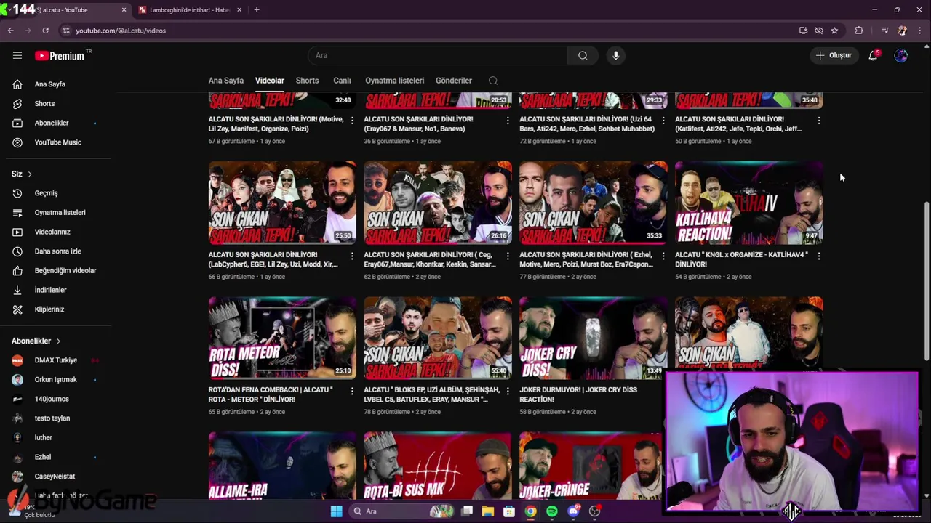This screenshot has width=931, height=523.
Task: Open options menu for Motive, Lil Zey video
Action: (352, 121)
